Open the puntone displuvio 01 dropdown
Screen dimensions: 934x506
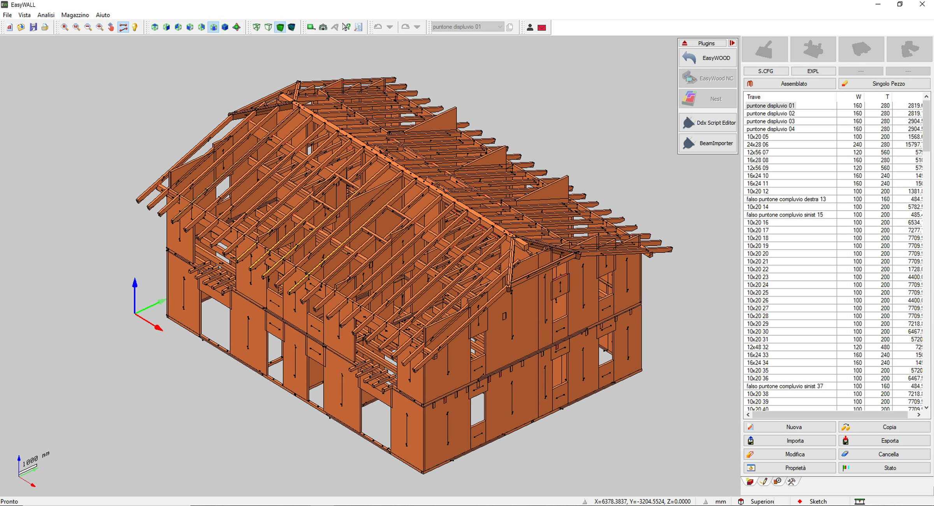(500, 27)
